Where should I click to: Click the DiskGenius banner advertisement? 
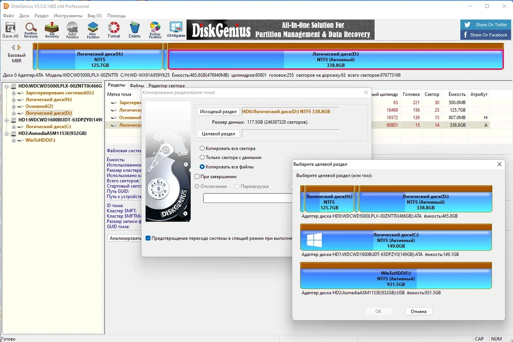pos(280,30)
